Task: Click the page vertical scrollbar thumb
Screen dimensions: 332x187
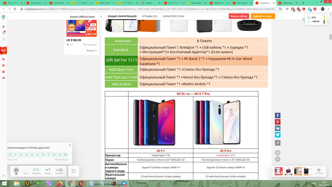Action: [330, 37]
